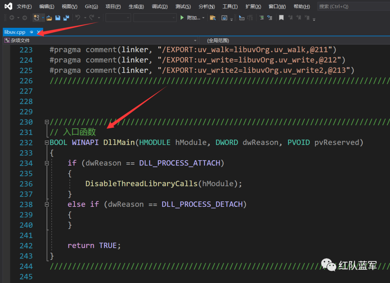Click HMODULE type on line 232
Image resolution: width=390 pixels, height=283 pixels.
pos(155,143)
